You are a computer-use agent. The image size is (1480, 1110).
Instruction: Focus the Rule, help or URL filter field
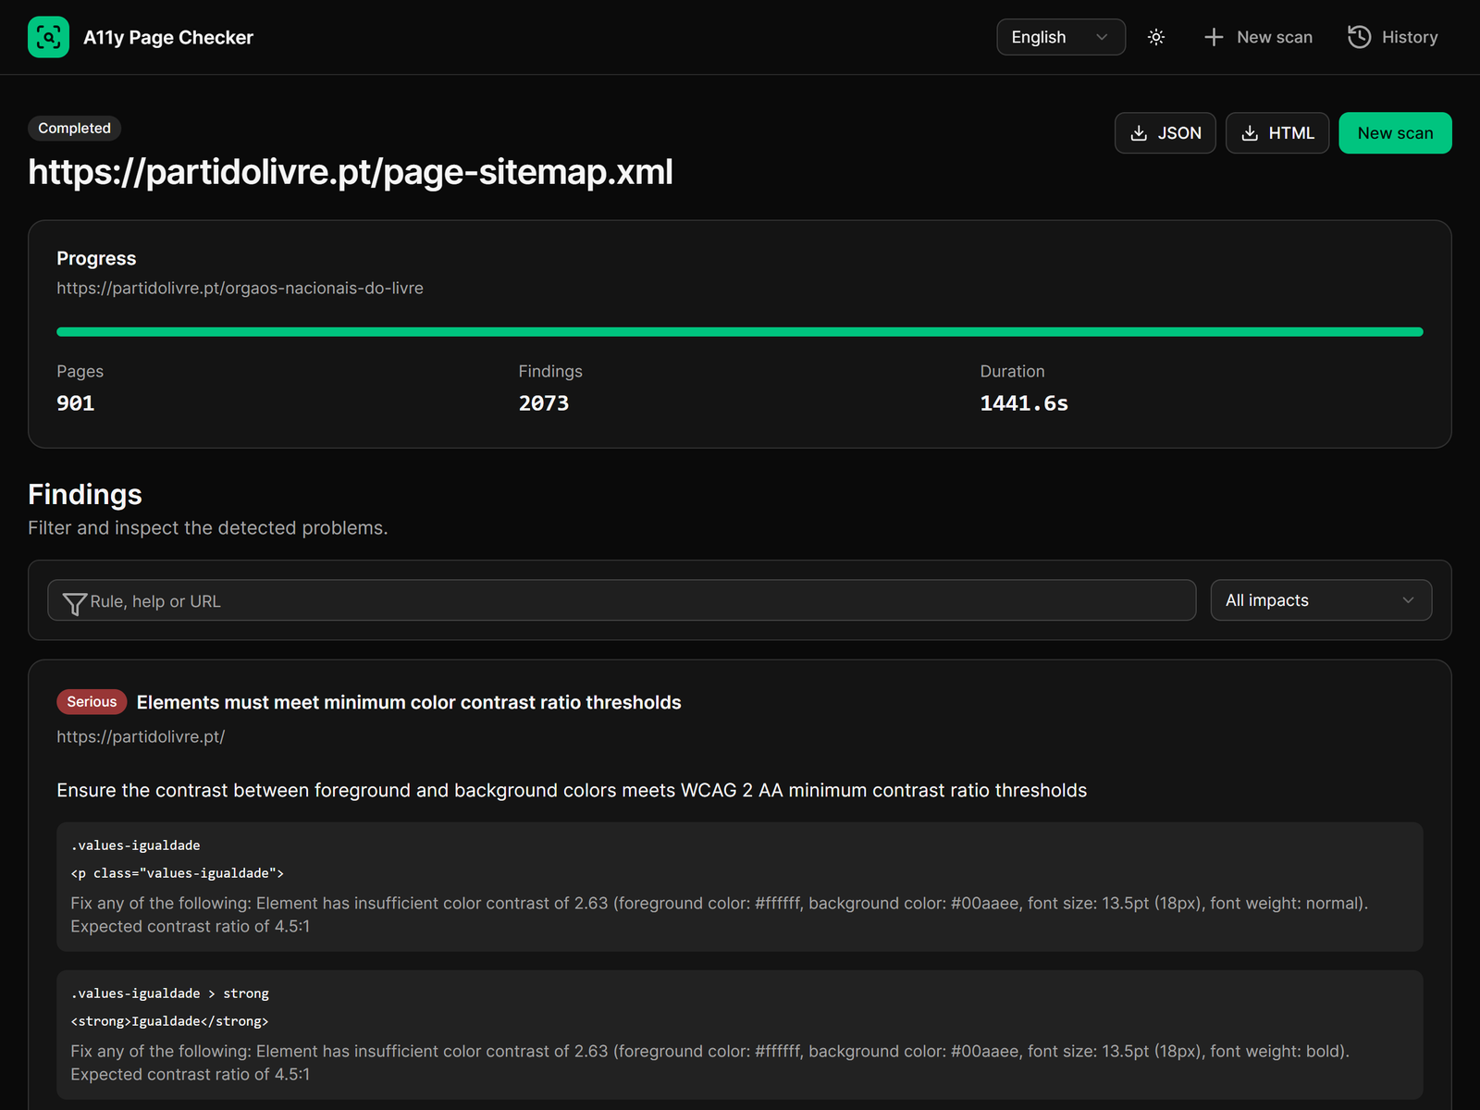622,600
